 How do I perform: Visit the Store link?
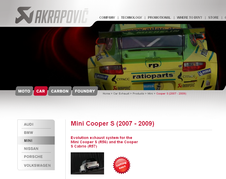click(x=213, y=18)
